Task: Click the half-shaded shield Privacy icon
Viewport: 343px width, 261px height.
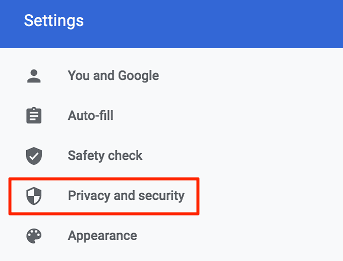Action: (33, 196)
